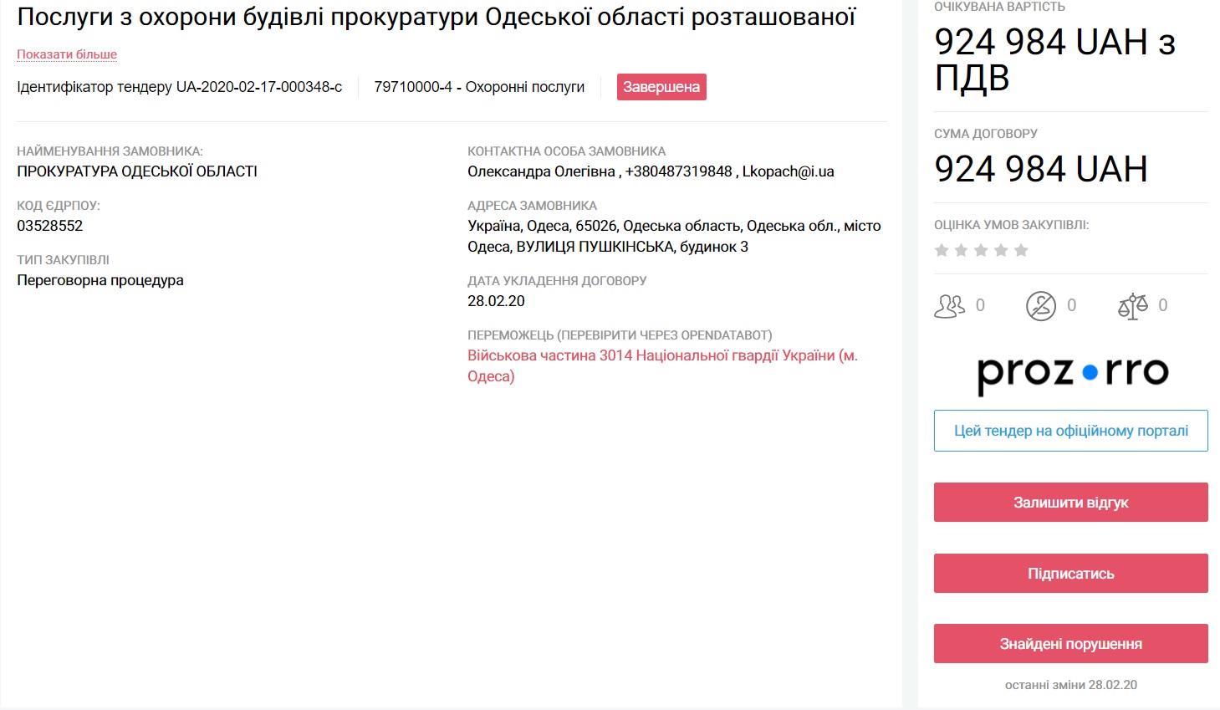Click the 'Завершена' status badge

coord(661,87)
